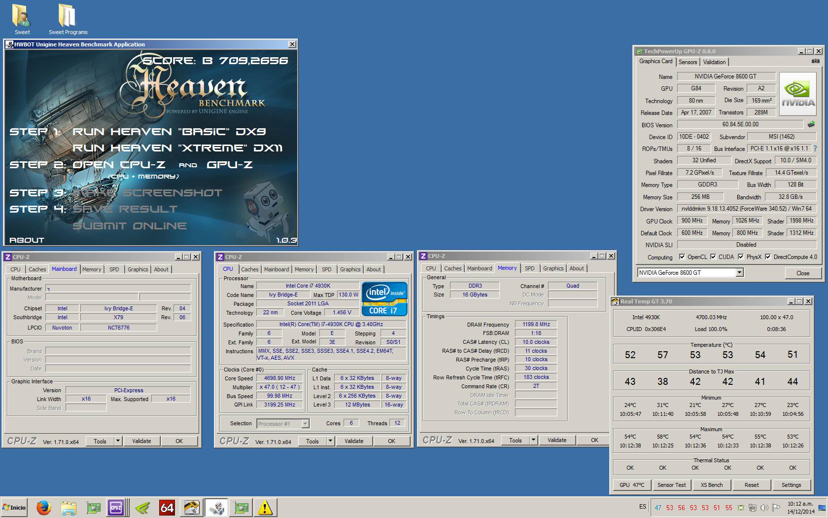This screenshot has height=518, width=828.
Task: Click the network tray icon
Action: pyautogui.click(x=753, y=508)
